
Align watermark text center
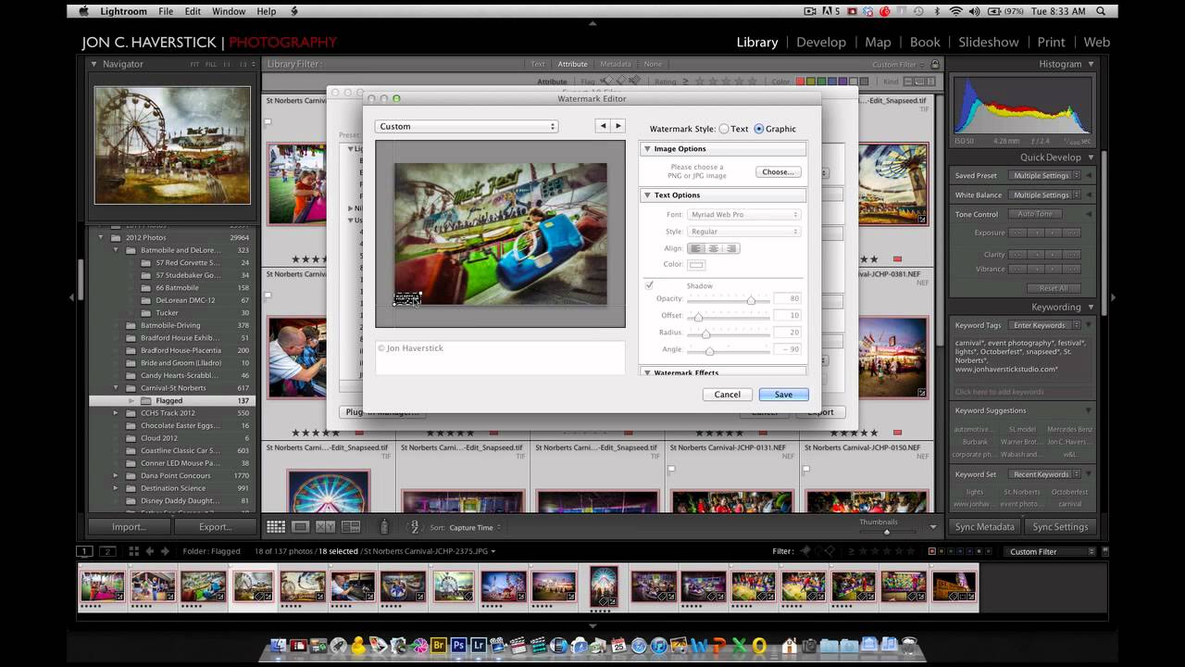click(x=713, y=248)
